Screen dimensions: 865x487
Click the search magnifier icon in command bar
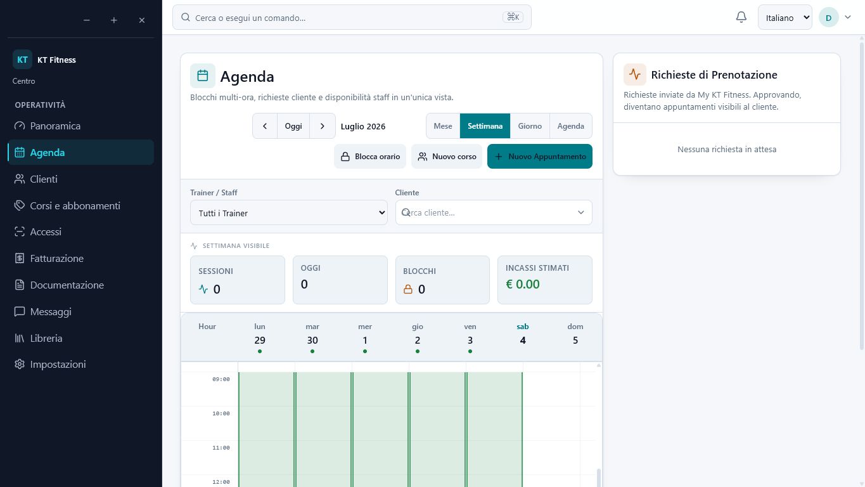(186, 18)
